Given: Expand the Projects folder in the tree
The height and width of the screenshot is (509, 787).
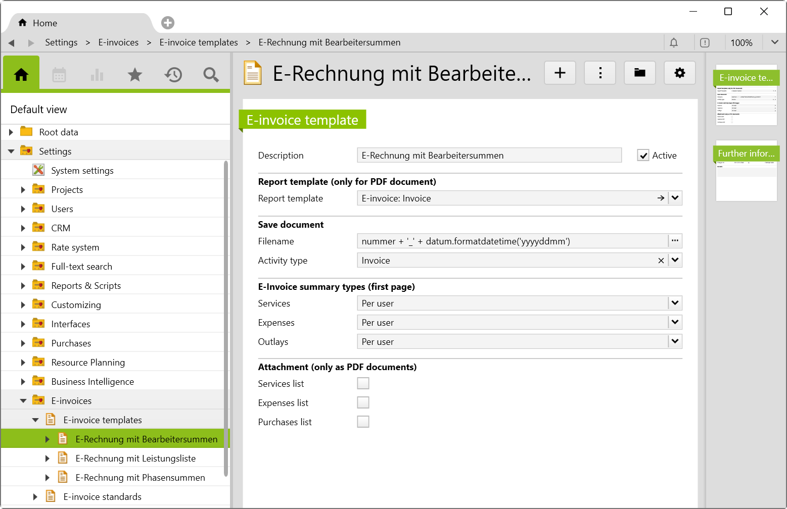Looking at the screenshot, I should (x=23, y=190).
